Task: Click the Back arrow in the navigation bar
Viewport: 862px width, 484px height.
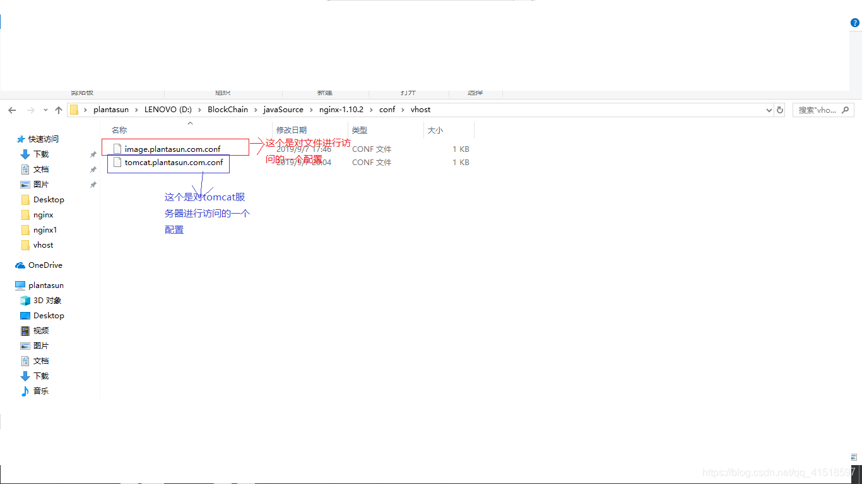Action: (x=12, y=110)
